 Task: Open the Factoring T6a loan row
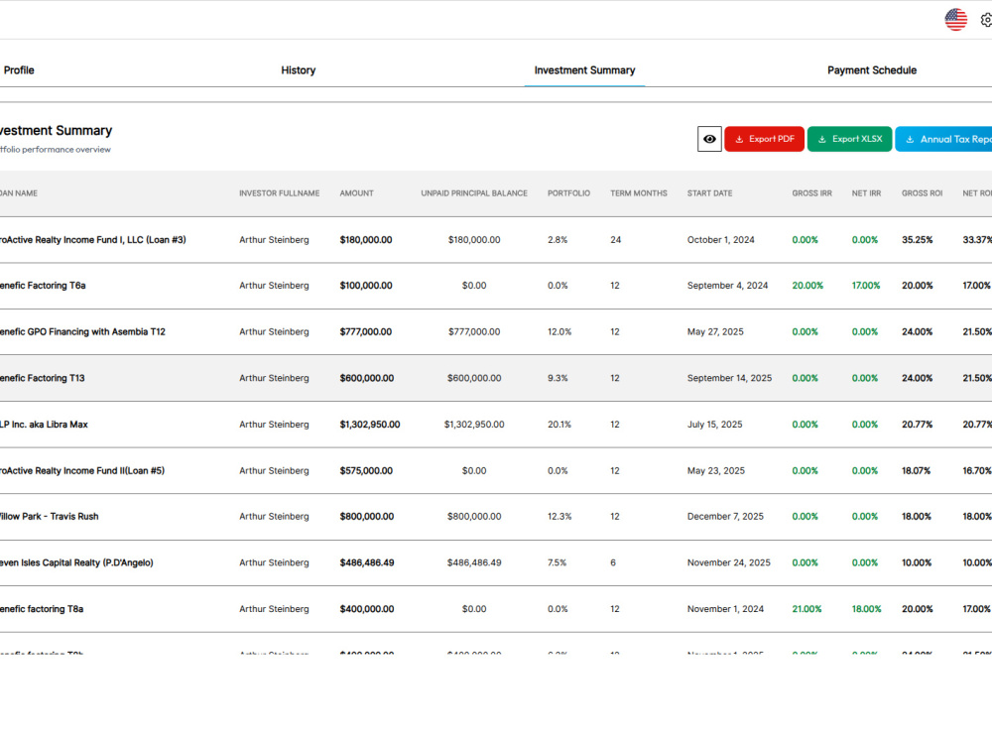[496, 286]
